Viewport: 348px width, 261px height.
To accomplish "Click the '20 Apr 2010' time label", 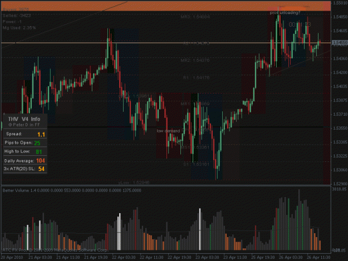I will point(12,257).
